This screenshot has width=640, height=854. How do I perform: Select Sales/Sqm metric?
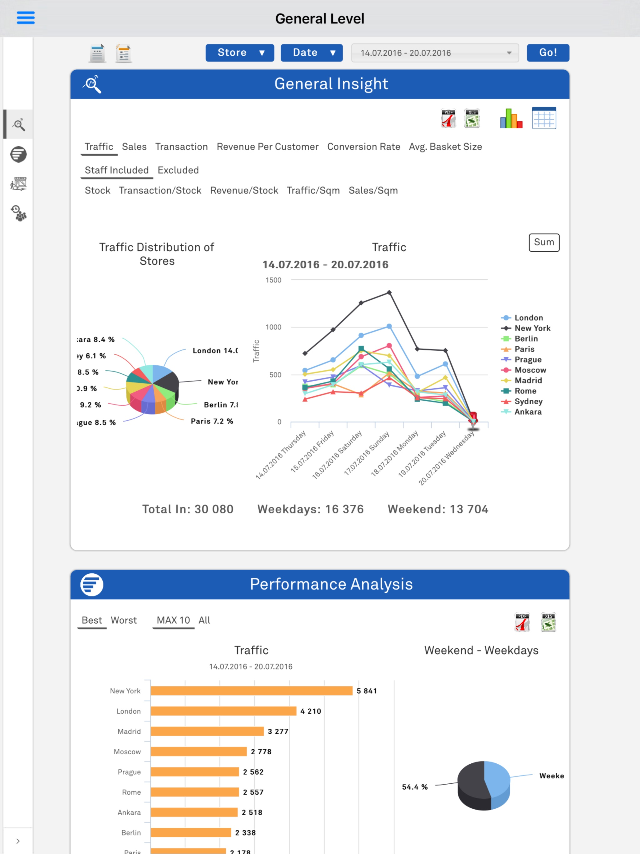pos(373,190)
